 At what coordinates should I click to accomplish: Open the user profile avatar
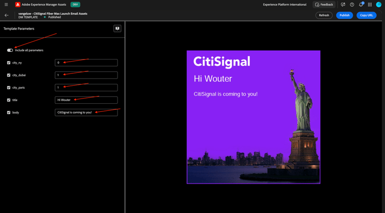pos(378,5)
